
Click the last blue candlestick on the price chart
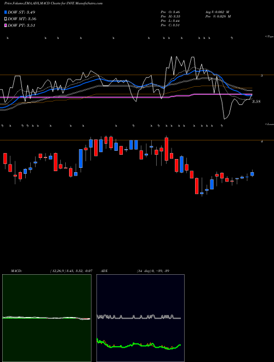point(252,174)
